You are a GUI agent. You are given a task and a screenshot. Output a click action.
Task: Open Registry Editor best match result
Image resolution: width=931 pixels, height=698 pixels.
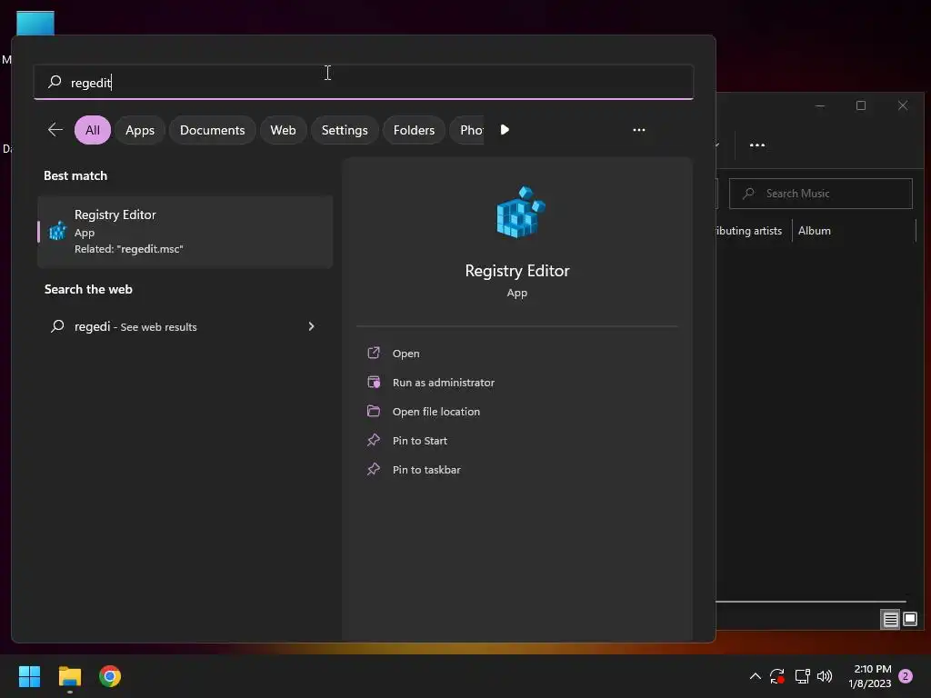click(x=185, y=232)
